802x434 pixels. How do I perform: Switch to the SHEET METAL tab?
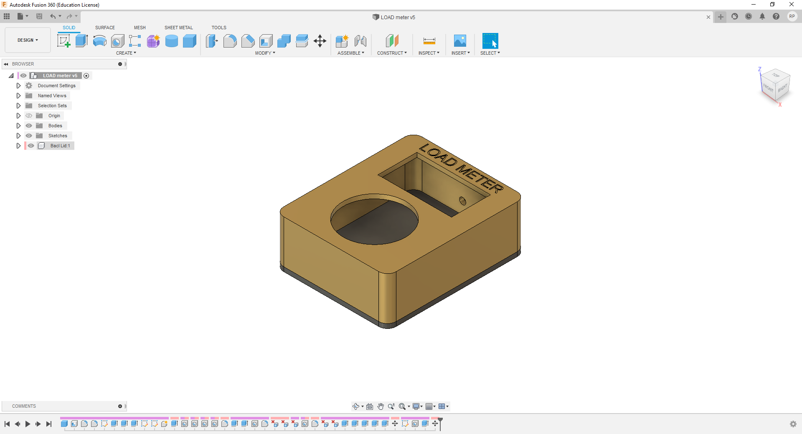[x=179, y=28]
